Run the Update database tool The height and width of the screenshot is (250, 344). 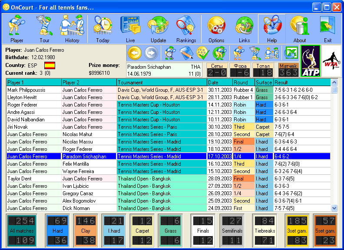click(x=158, y=29)
